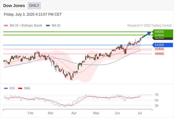Click the Jul label on time axis
This screenshot has width=174, height=118.
click(x=139, y=113)
